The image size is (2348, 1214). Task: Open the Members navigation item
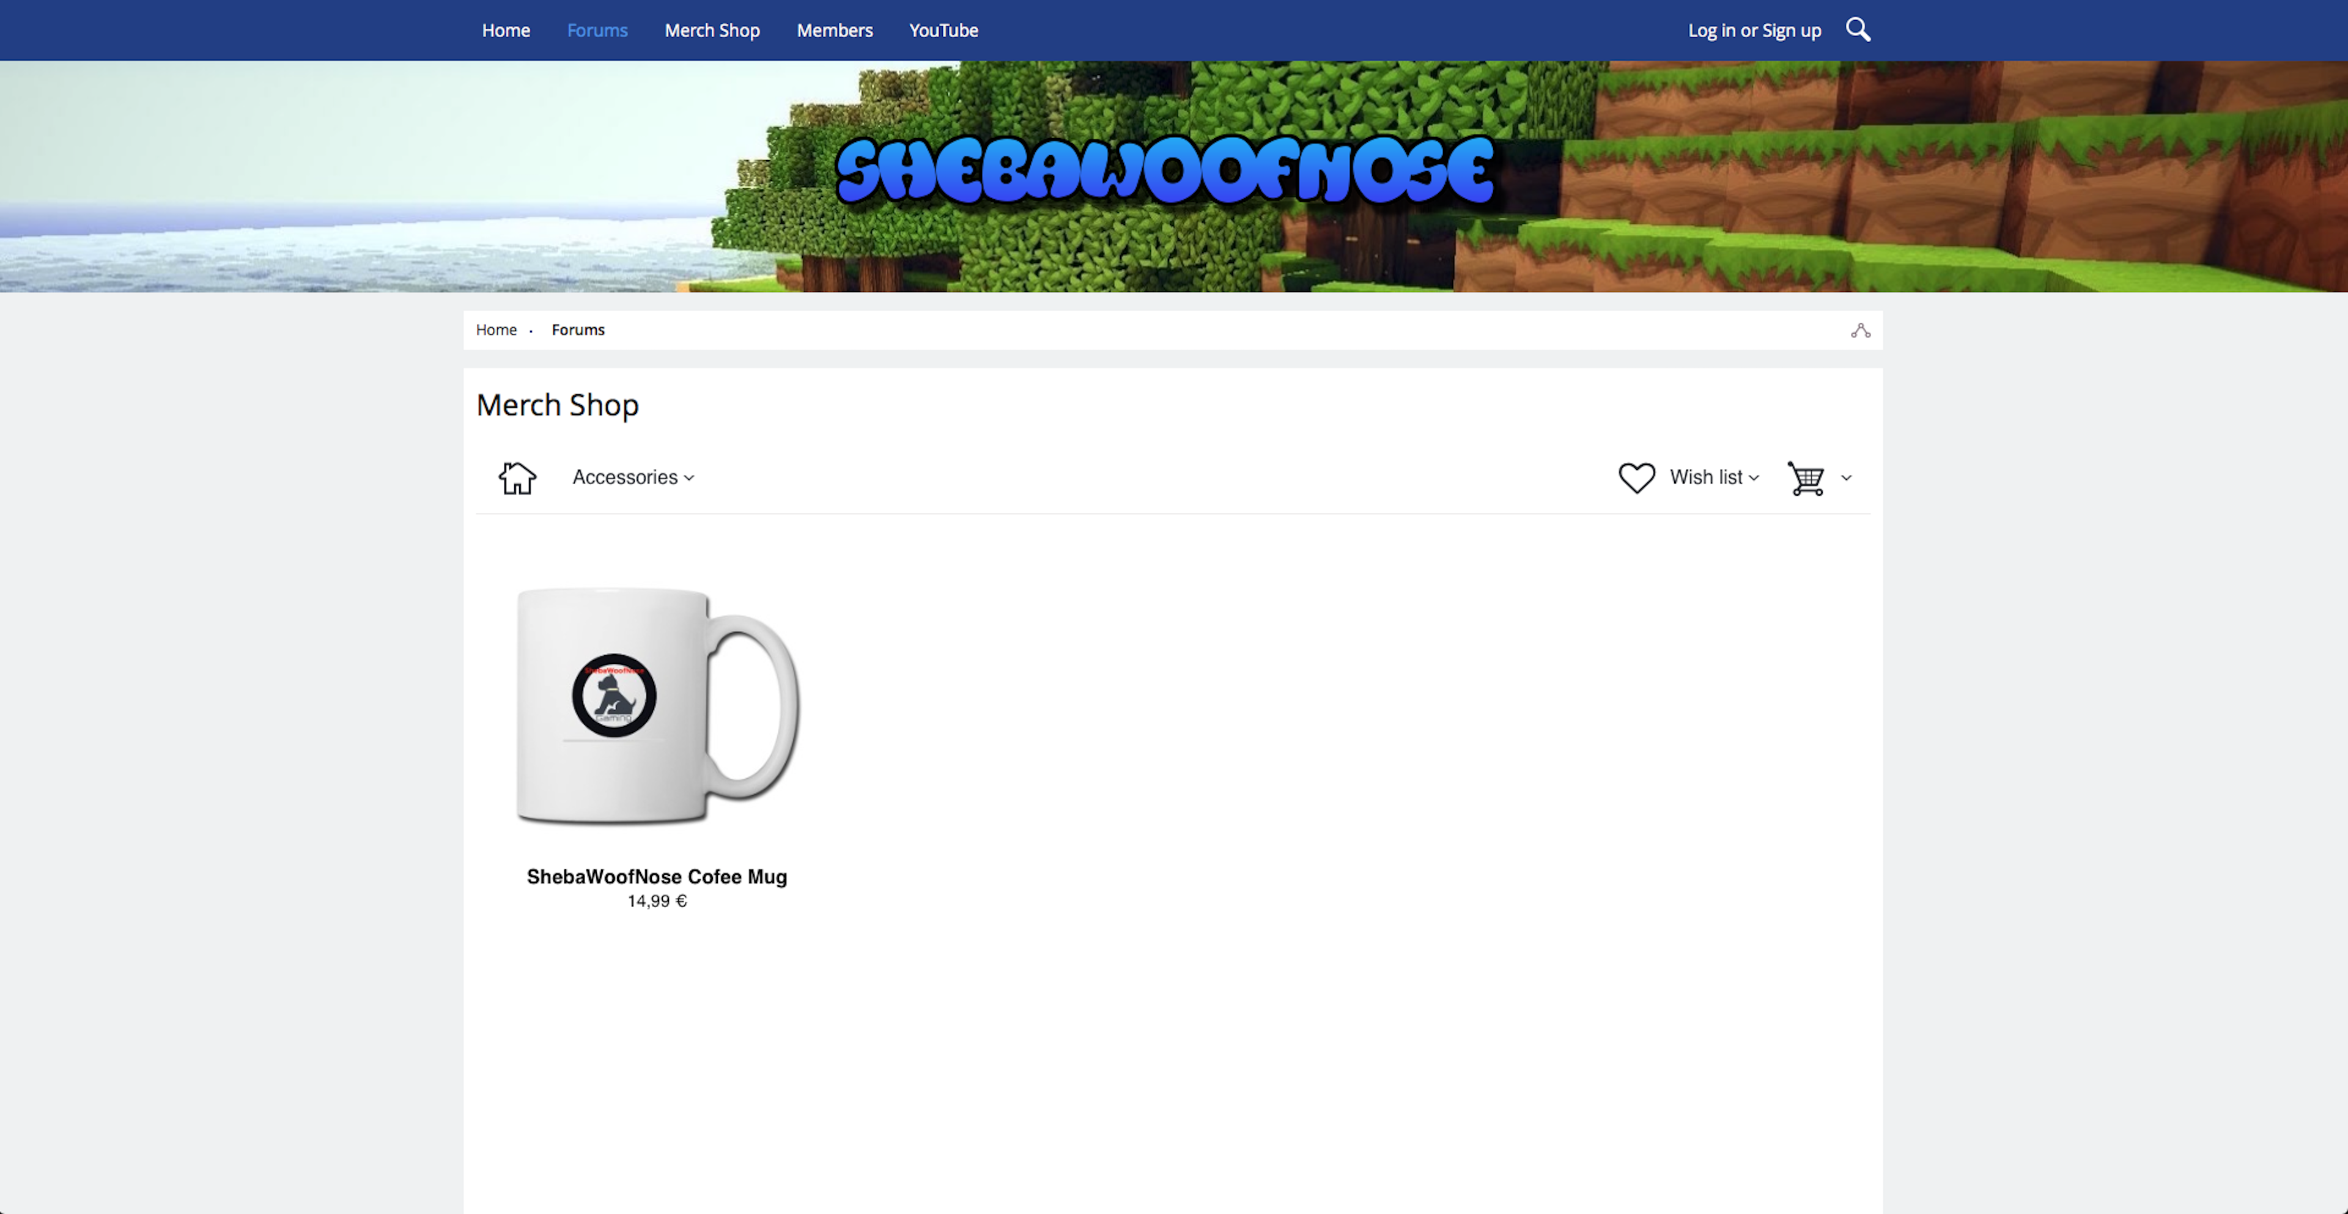coord(834,30)
